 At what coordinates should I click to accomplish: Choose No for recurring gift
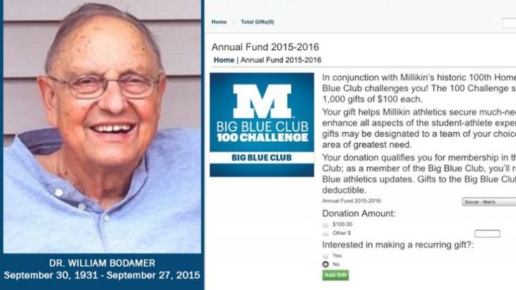pyautogui.click(x=325, y=264)
